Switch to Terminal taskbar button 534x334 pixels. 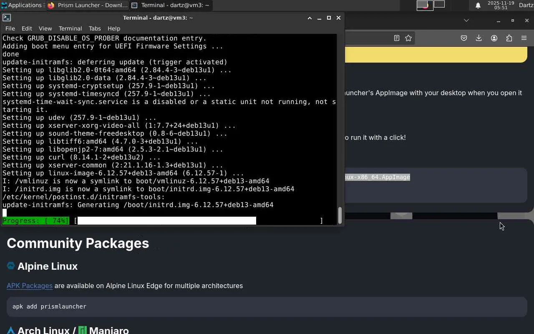171,5
